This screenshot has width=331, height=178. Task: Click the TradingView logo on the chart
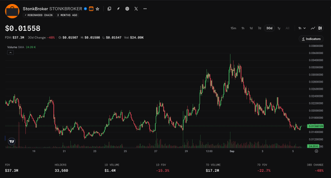click(x=12, y=141)
